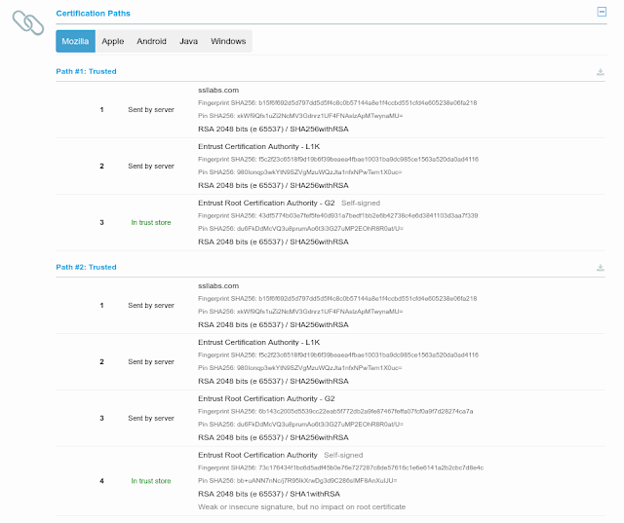Switch to the Apple tab
Viewport: 624px width, 523px height.
coord(113,41)
